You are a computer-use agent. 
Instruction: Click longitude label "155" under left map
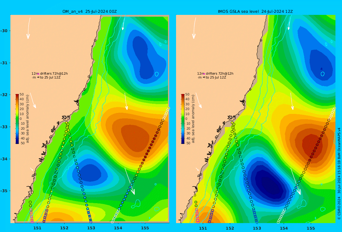point(145,228)
